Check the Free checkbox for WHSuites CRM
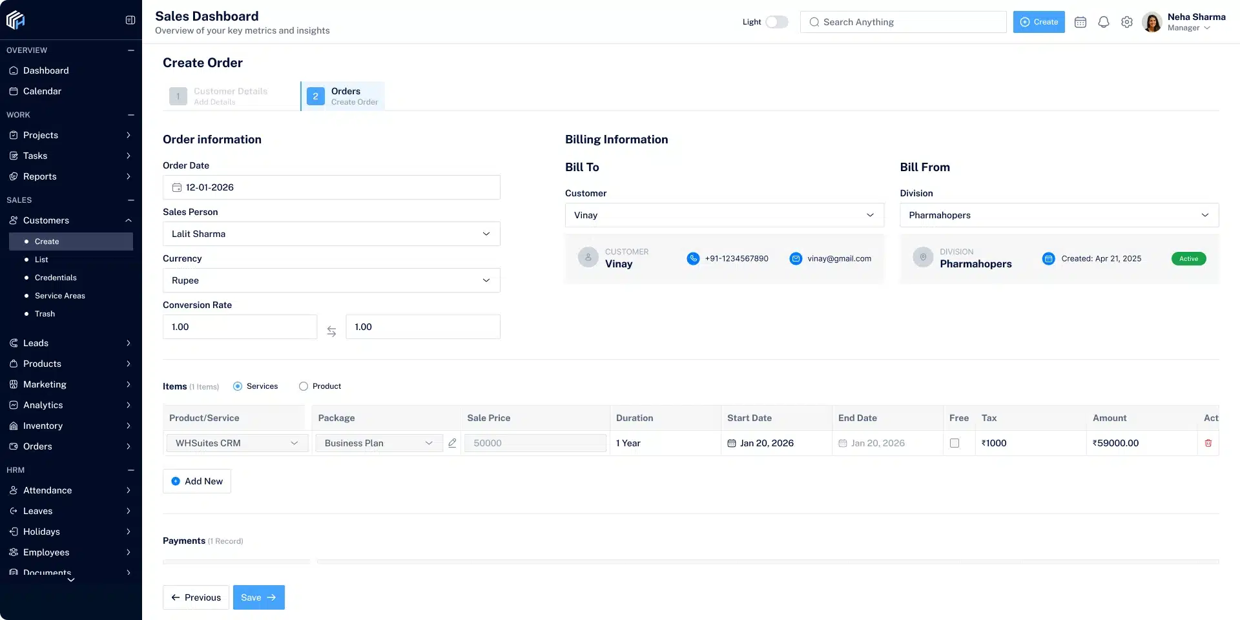Viewport: 1240px width, 620px height. (x=955, y=443)
